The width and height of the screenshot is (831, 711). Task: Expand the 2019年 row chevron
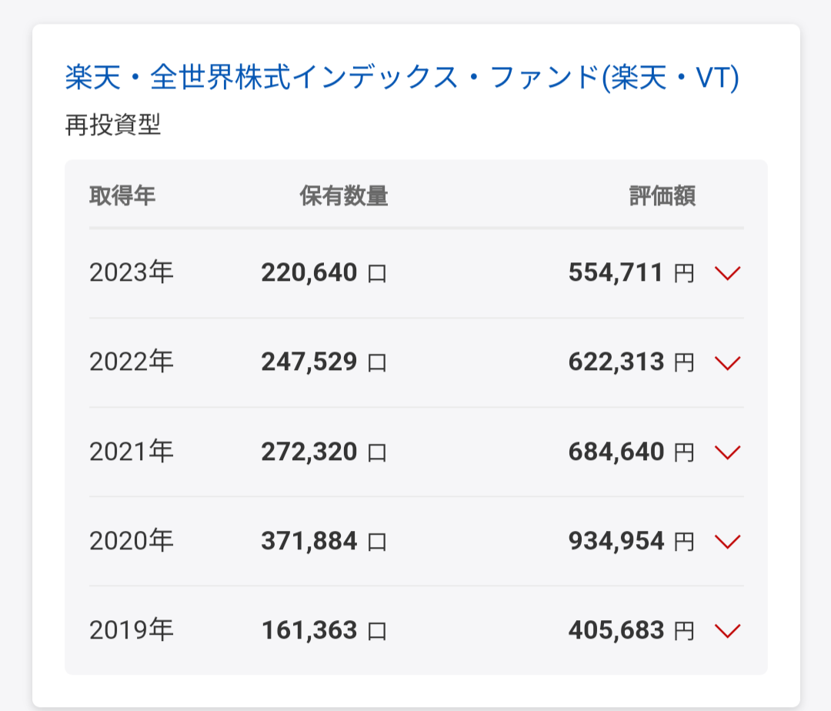pyautogui.click(x=727, y=631)
